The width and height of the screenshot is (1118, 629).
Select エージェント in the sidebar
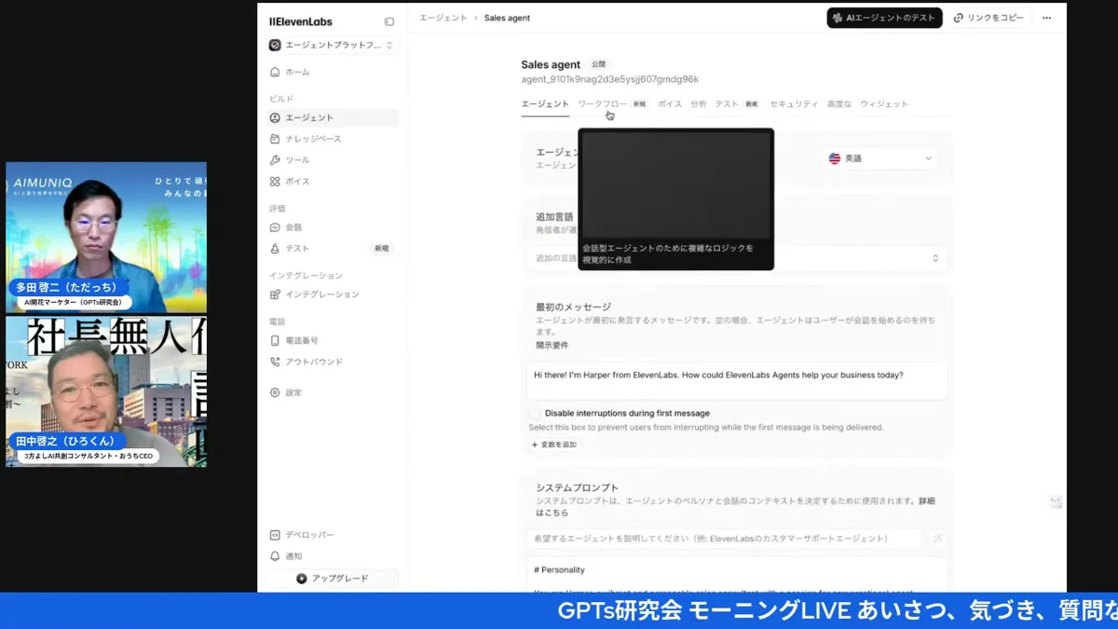tap(332, 117)
